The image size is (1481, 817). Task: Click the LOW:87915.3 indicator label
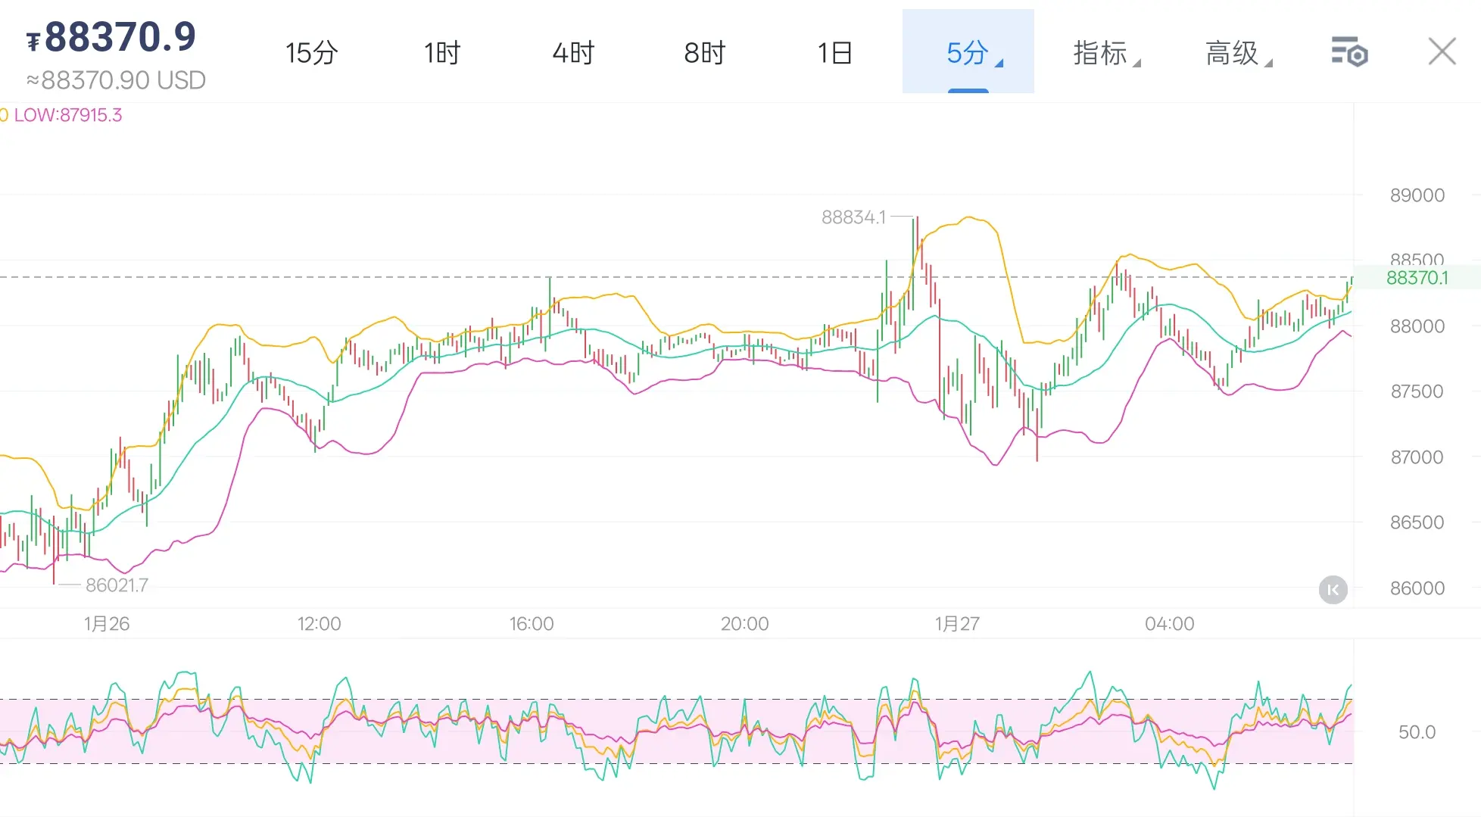point(68,115)
